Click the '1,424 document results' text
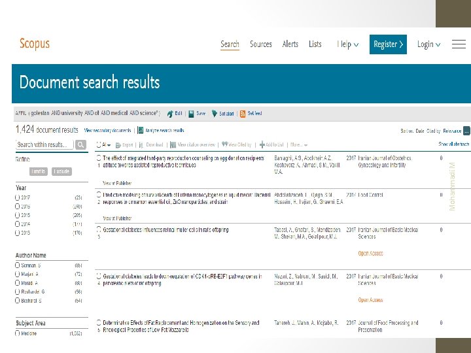 pos(47,129)
